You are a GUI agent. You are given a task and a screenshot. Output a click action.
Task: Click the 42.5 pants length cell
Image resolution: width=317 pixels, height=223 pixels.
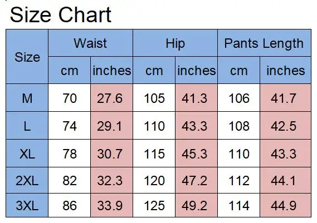click(x=285, y=126)
